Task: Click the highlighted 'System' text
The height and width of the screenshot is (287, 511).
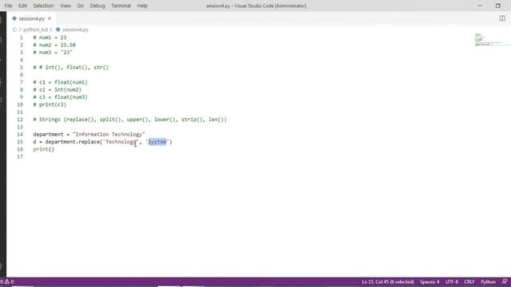Action: 157,142
